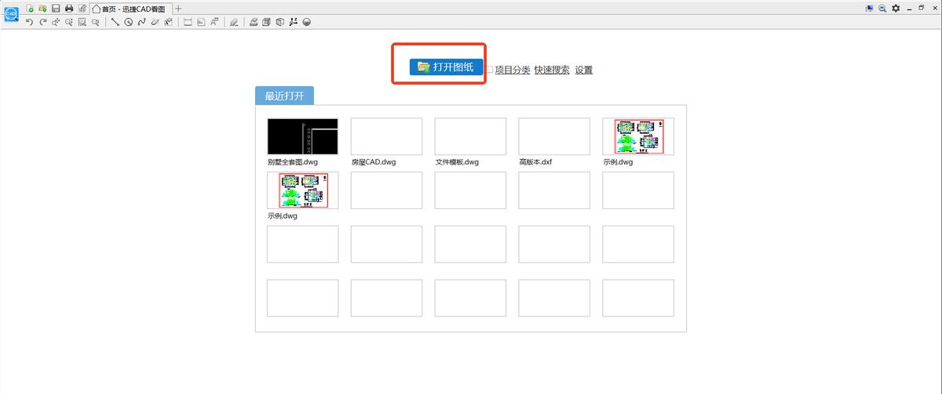Click the text annotation tool icon

[x=214, y=22]
